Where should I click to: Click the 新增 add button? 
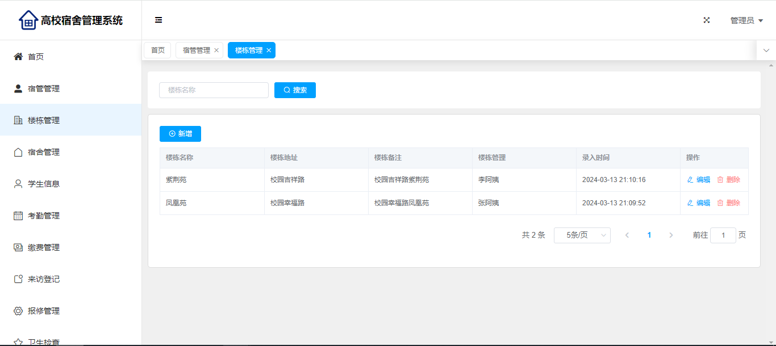180,134
